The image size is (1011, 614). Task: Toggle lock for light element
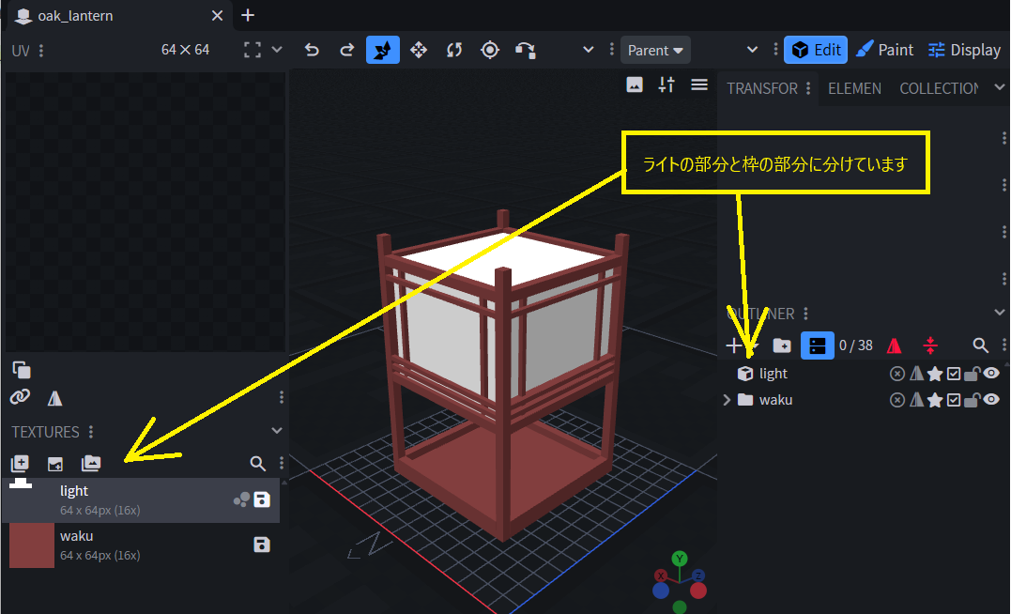[x=972, y=374]
